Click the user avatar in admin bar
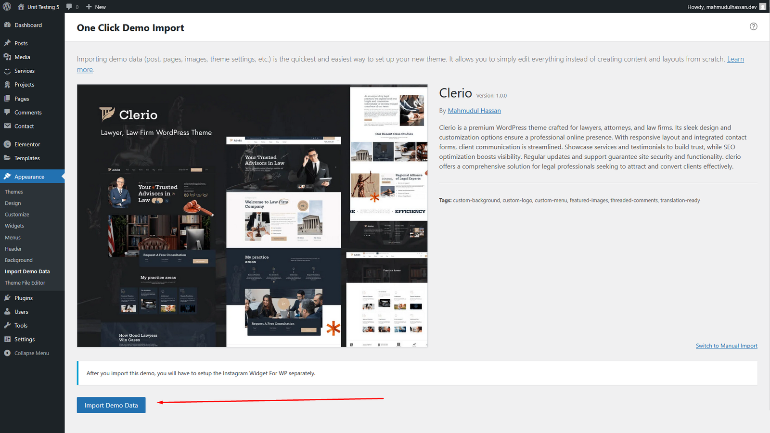The width and height of the screenshot is (770, 433). [762, 7]
